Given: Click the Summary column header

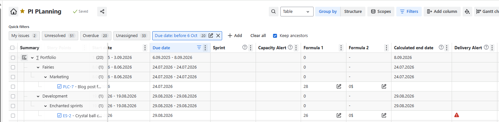Looking at the screenshot, I should click(30, 48).
